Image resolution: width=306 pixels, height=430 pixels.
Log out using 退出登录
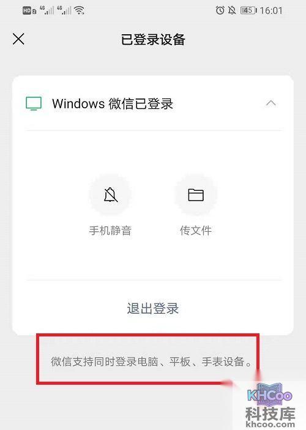[x=153, y=308]
